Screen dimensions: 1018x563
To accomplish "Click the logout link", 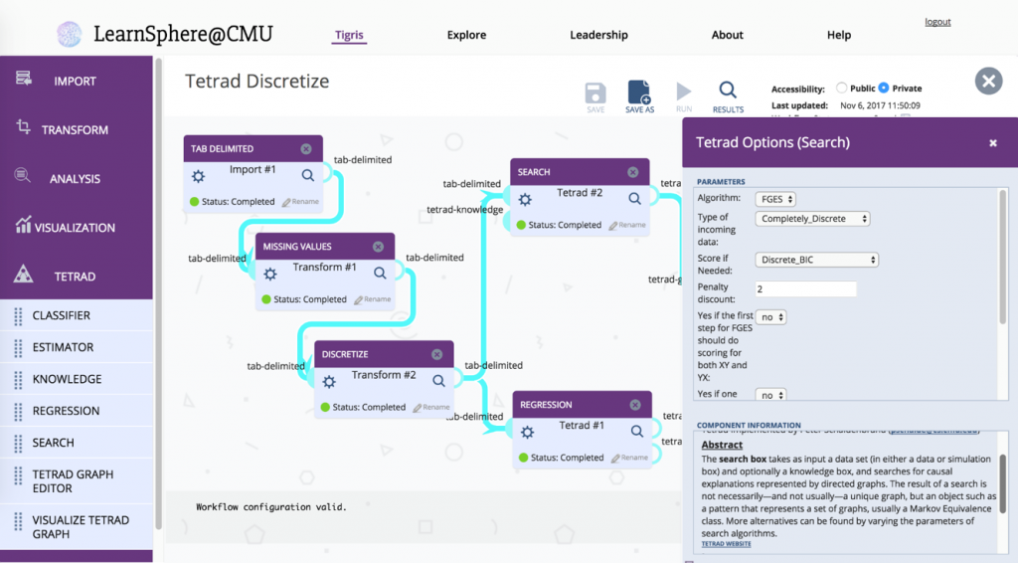I will [937, 22].
